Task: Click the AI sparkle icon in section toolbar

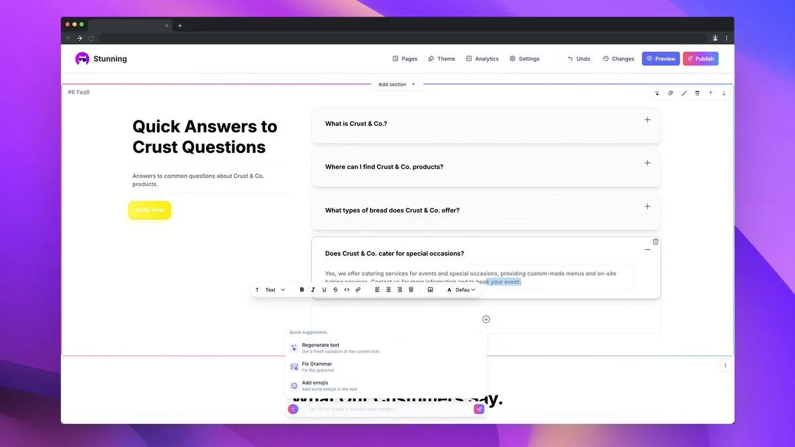Action: (x=657, y=93)
